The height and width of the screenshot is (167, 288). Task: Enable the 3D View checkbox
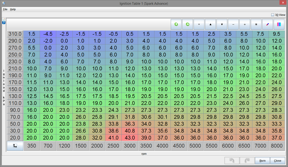[x=273, y=15]
